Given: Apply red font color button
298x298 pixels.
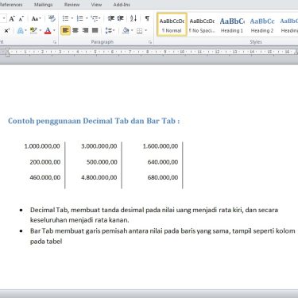Looking at the screenshot, I should 48,31.
